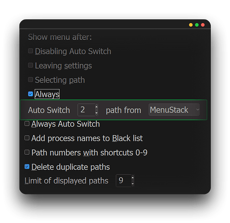Increase Auto Switch path number with up arrow

(96, 107)
